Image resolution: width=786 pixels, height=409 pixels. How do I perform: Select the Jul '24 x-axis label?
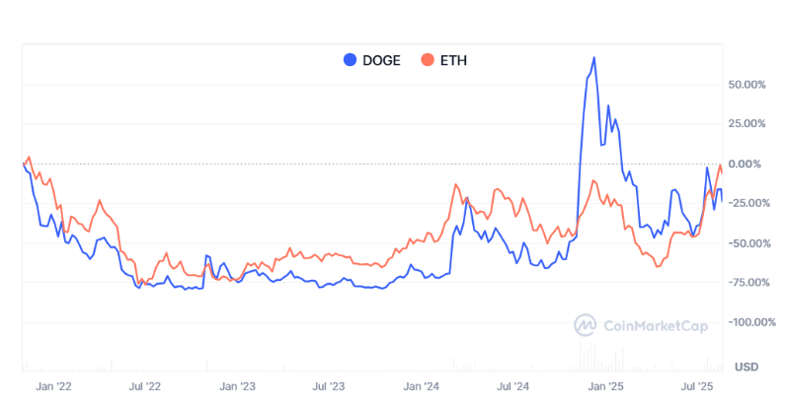click(x=513, y=387)
